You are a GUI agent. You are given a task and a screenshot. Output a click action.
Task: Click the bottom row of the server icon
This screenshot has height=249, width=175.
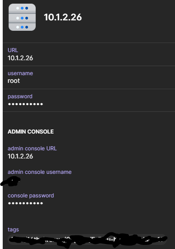tap(22, 27)
